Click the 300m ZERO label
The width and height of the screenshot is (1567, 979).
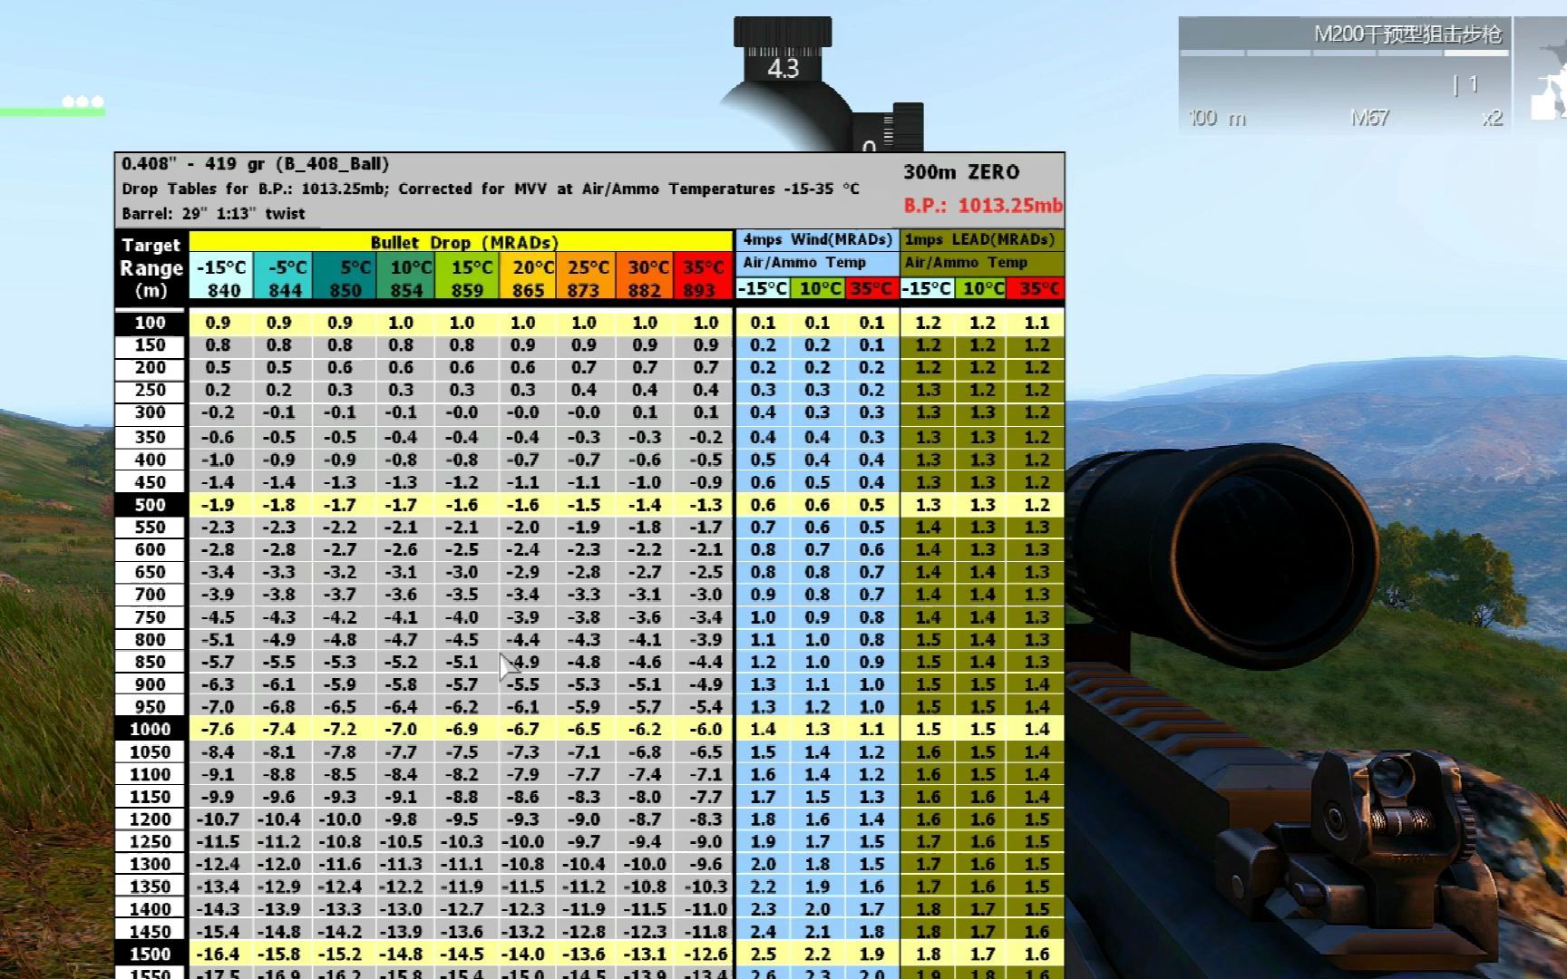click(x=961, y=172)
